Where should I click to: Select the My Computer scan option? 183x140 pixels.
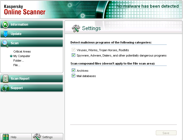pyautogui.click(x=22, y=56)
